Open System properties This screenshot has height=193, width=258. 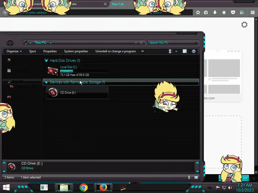(76, 51)
